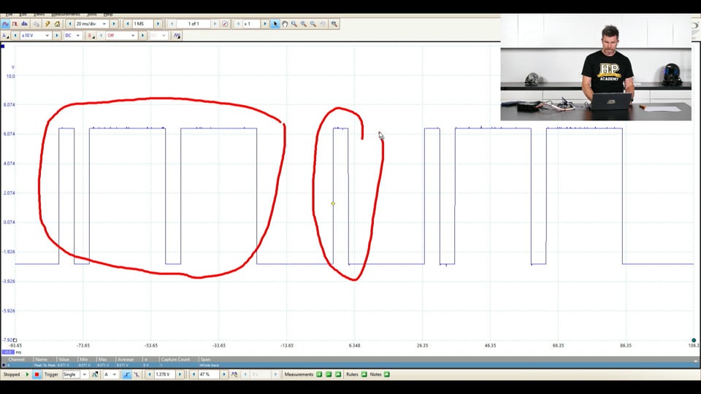Open Rulers legend icon

[x=364, y=374]
